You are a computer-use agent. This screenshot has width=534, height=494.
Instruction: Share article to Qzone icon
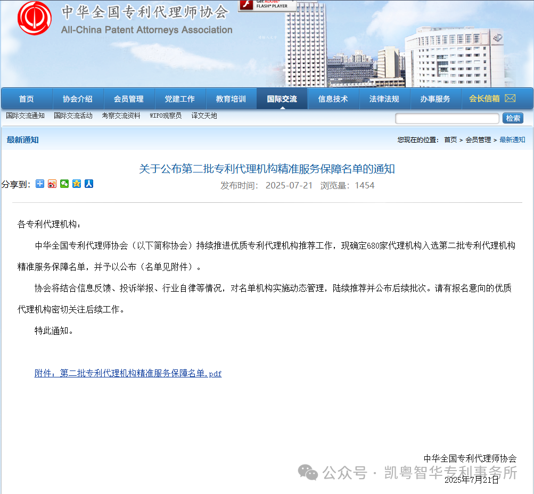point(77,184)
